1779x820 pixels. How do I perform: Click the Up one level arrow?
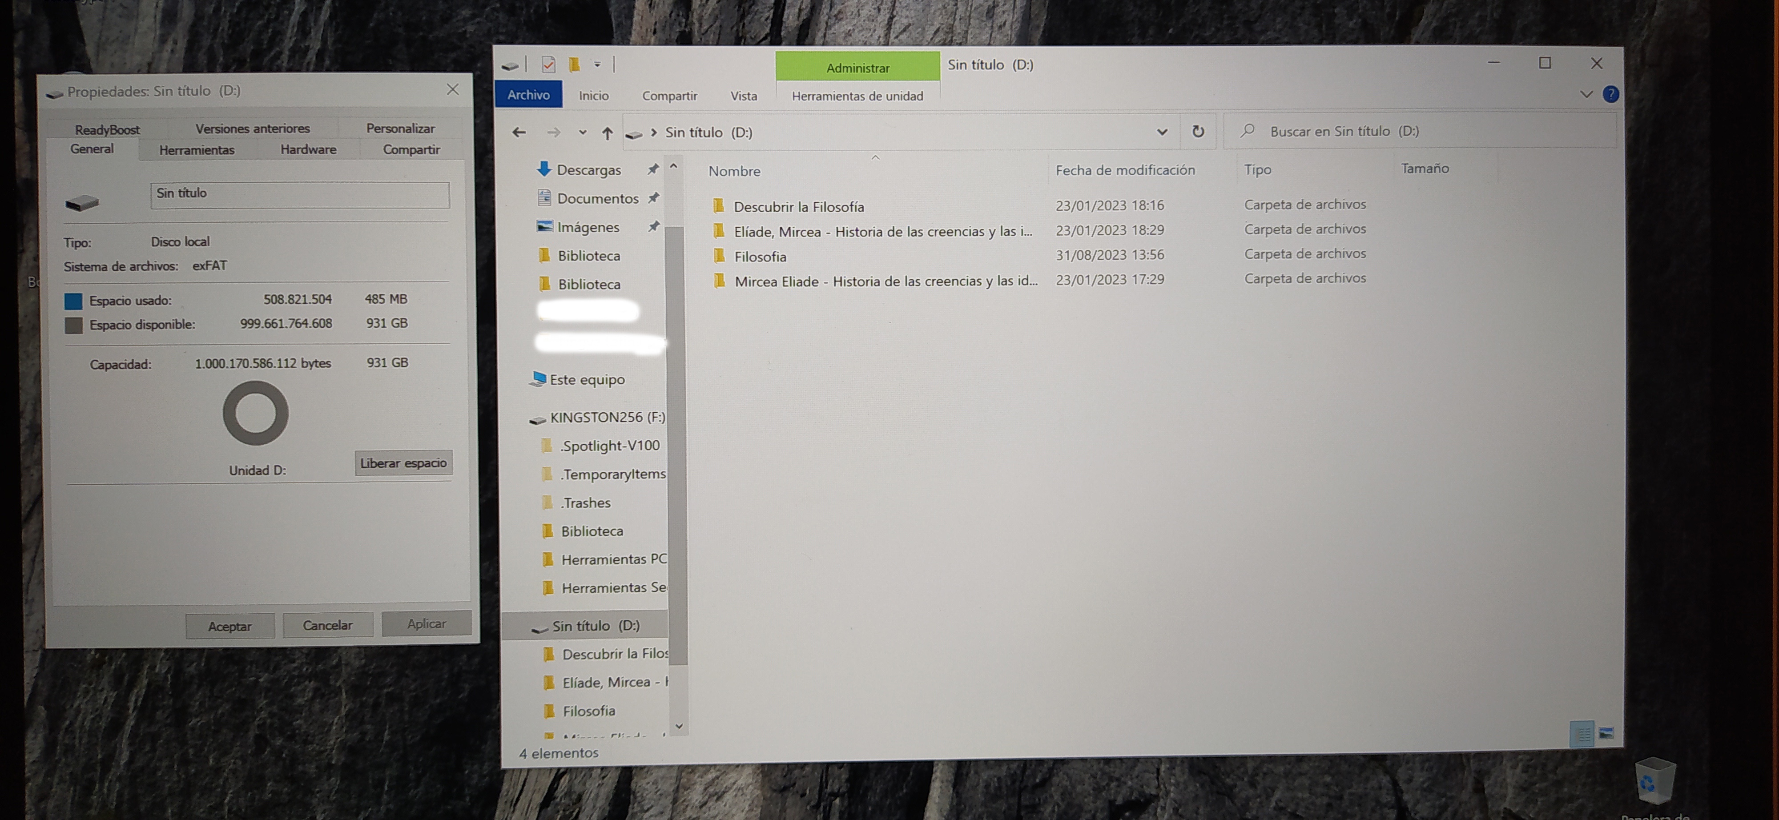click(607, 133)
